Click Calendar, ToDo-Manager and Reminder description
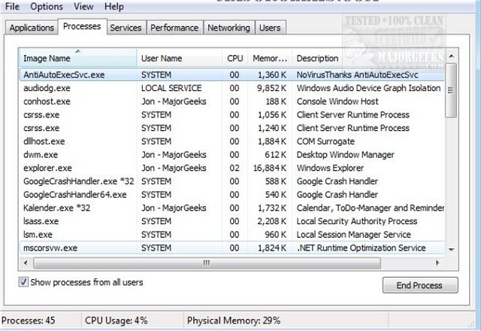The image size is (481, 331). [371, 208]
